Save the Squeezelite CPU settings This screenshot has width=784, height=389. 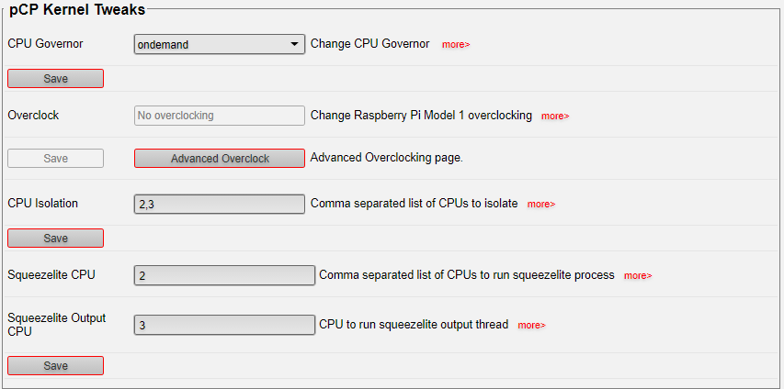55,366
